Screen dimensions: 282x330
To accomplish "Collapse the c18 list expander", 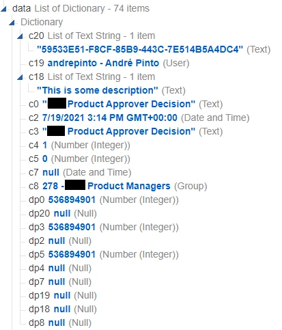I will 20,77.
